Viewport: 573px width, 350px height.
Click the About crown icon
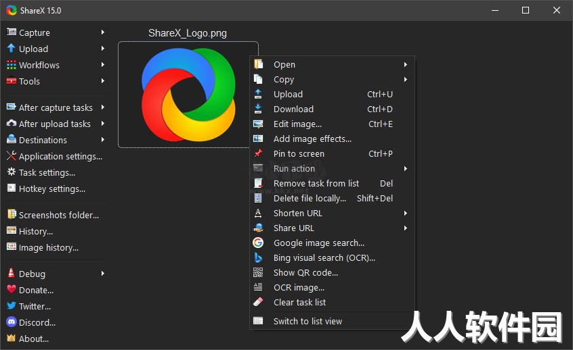tap(12, 338)
